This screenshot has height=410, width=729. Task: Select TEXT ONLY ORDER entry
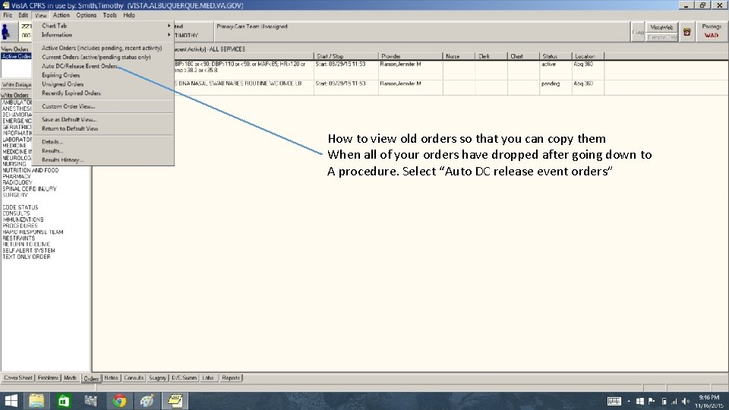point(27,257)
